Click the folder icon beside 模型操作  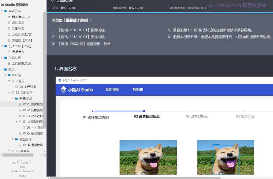point(16,139)
